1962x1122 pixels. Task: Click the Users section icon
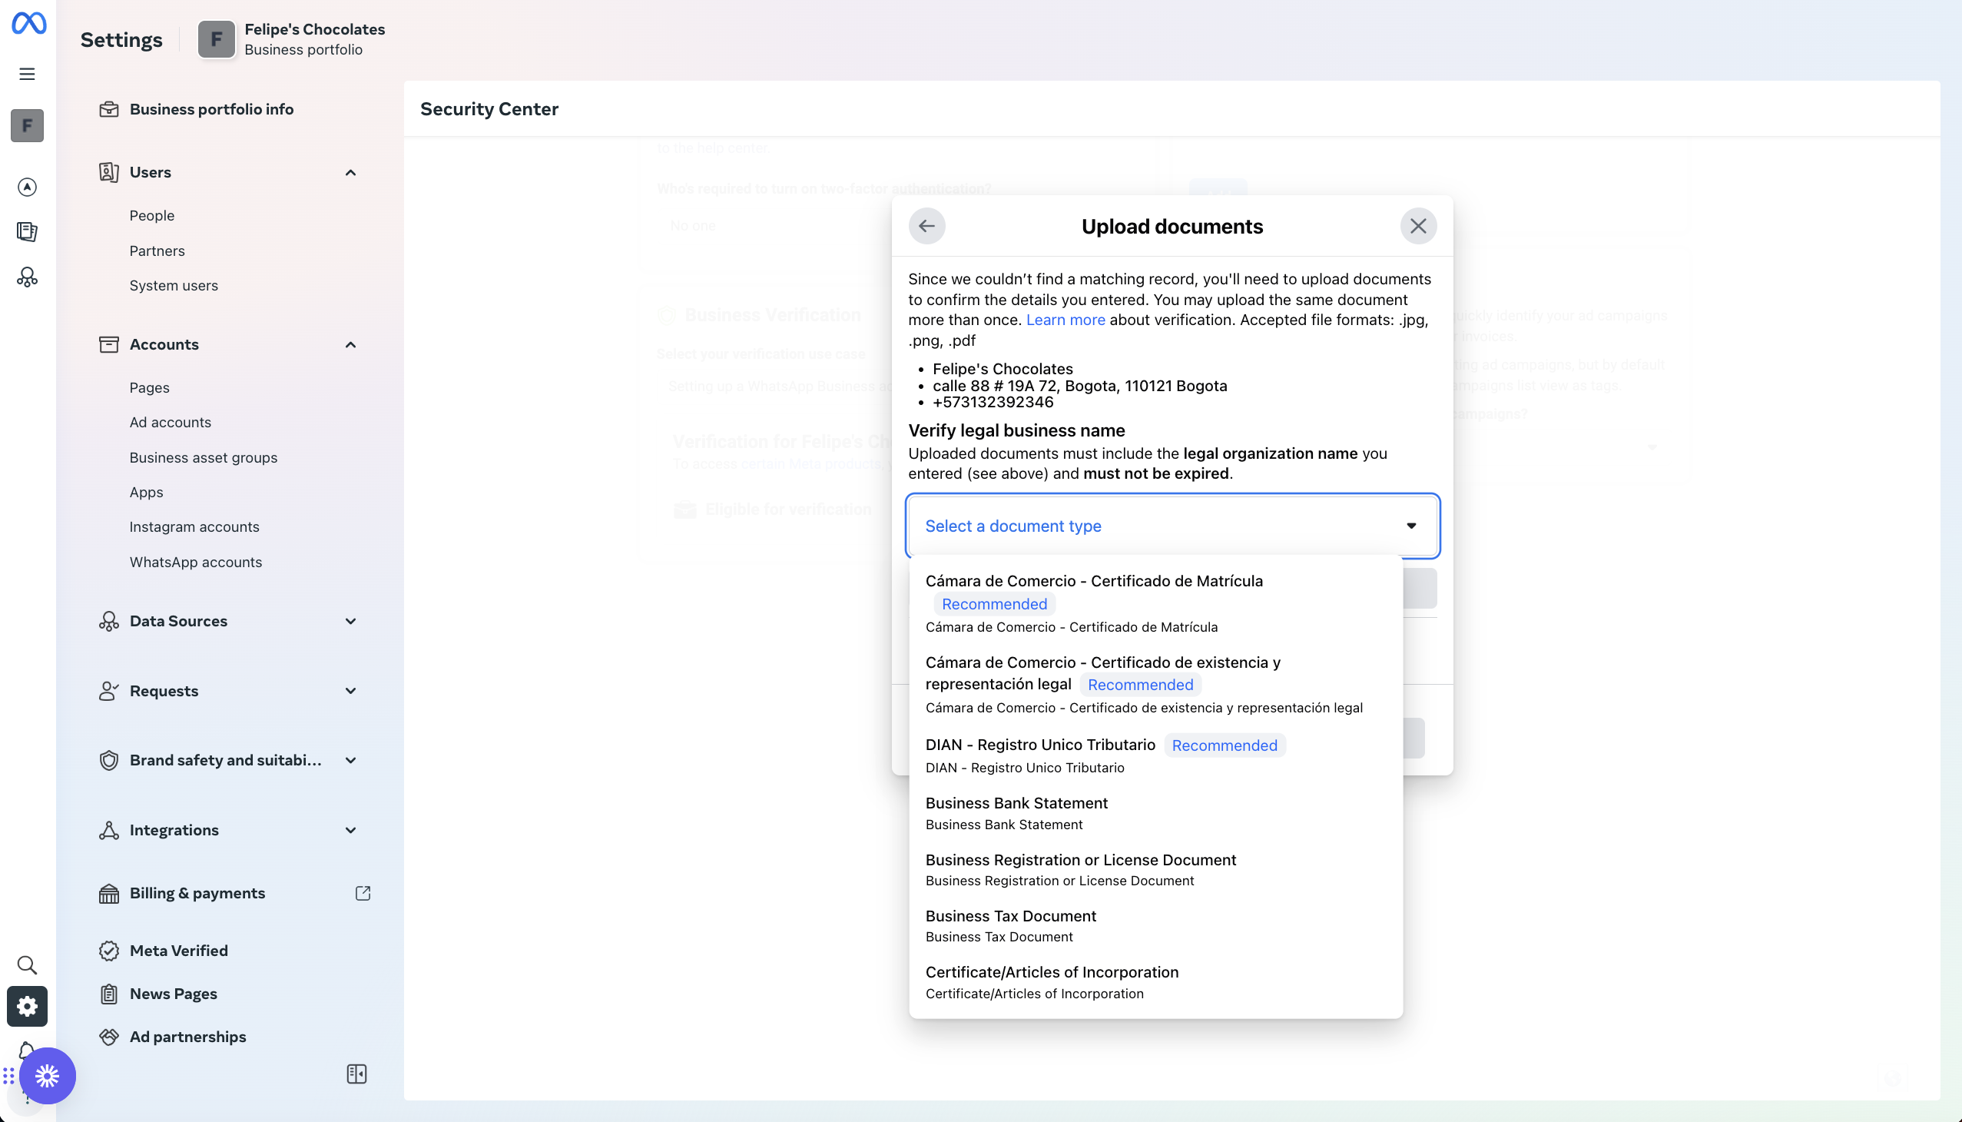tap(108, 172)
